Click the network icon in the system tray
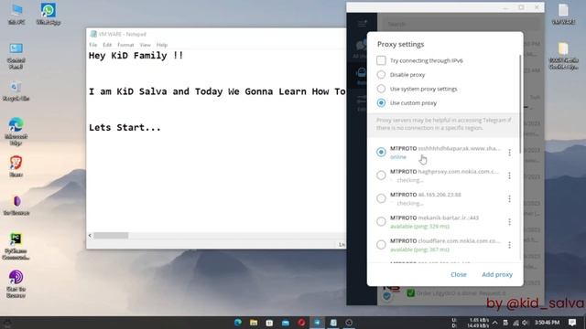The image size is (586, 329). [515, 323]
